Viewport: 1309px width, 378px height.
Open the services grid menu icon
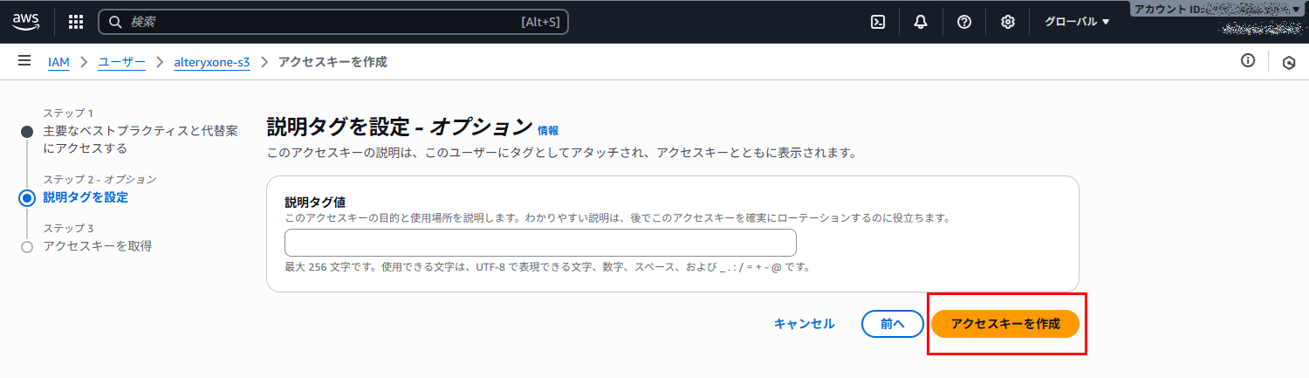click(x=76, y=22)
